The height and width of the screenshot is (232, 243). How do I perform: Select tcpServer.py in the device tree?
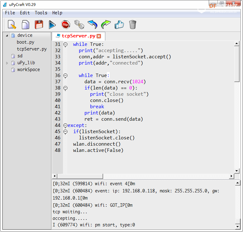pos(32,49)
